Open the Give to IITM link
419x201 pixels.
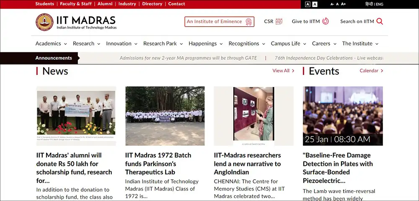pyautogui.click(x=306, y=22)
